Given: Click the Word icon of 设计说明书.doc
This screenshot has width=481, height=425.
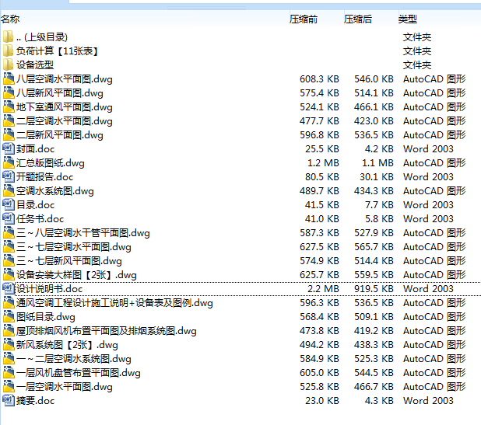Looking at the screenshot, I should 9,288.
